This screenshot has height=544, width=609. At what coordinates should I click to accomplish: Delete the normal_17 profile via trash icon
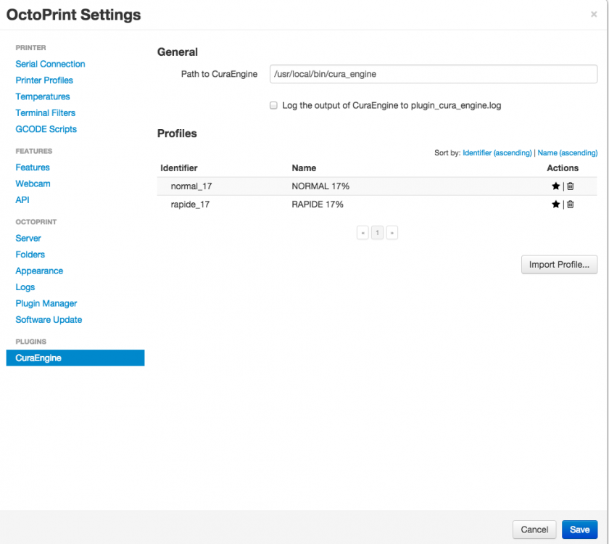coord(570,186)
